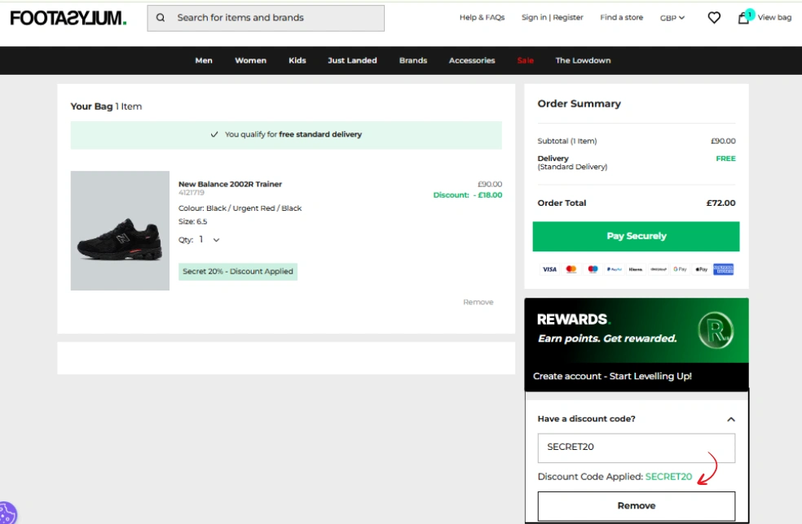The image size is (802, 524).
Task: Click the wishlist heart icon
Action: click(714, 18)
